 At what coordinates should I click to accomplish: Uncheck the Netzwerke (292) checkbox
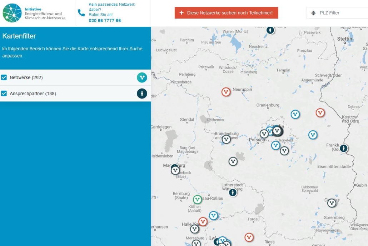[4, 77]
